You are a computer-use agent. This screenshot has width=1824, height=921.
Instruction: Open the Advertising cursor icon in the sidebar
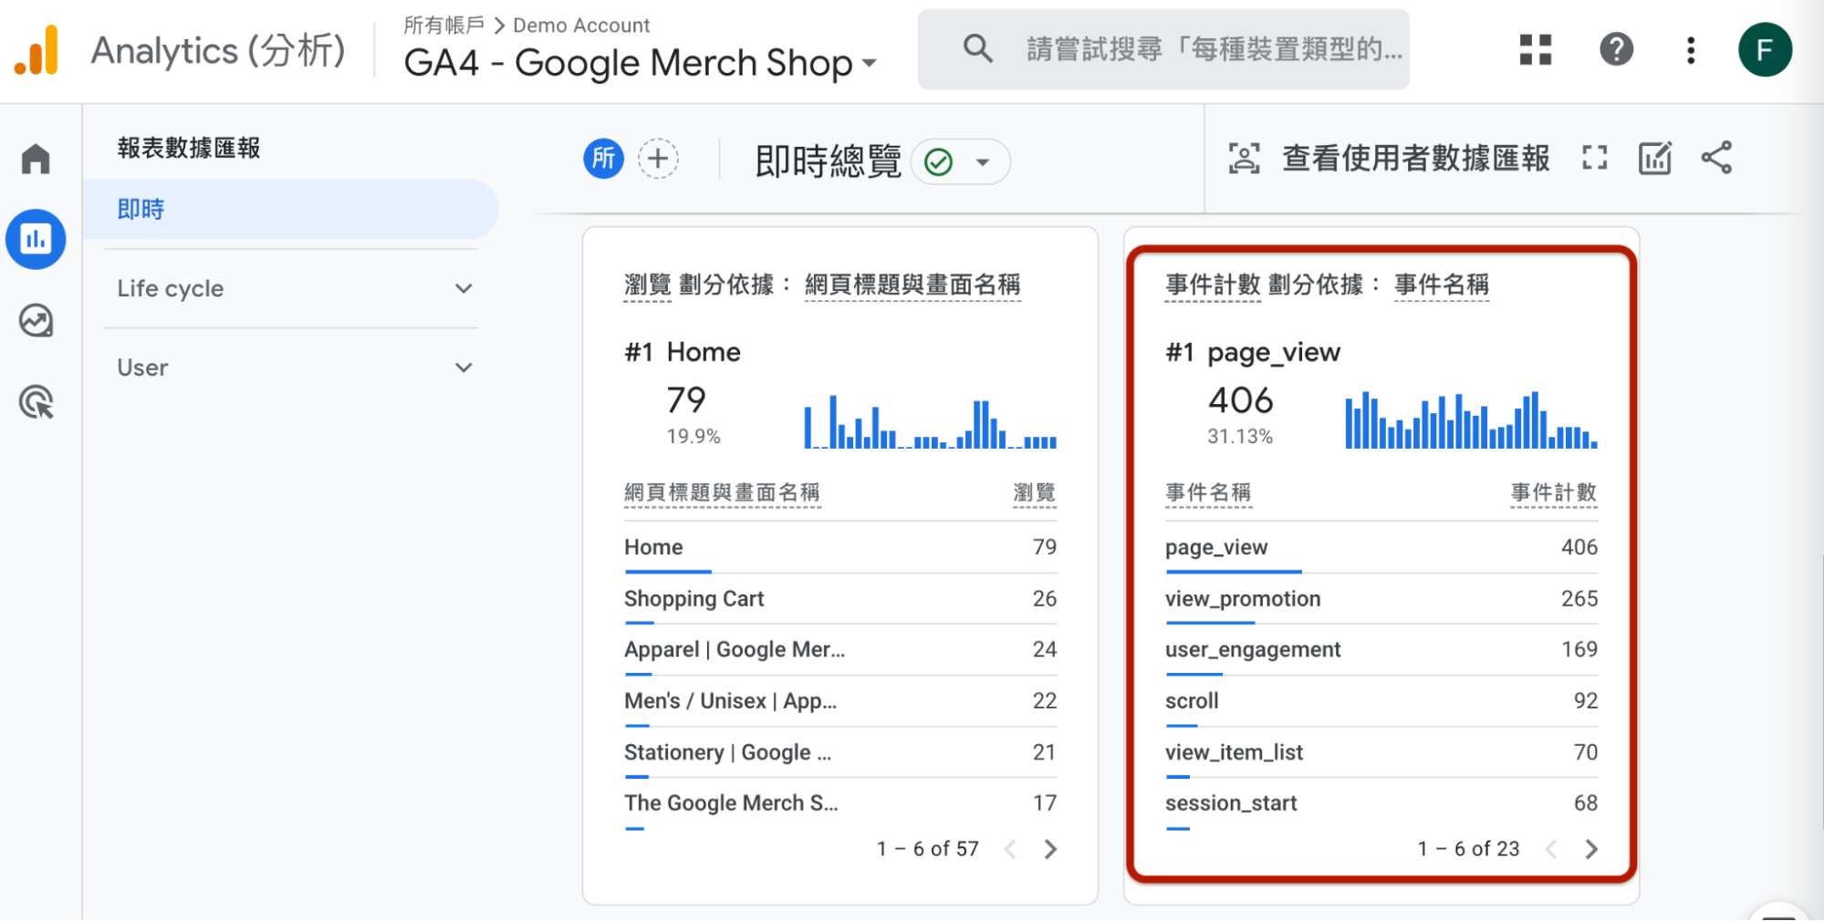pyautogui.click(x=36, y=402)
